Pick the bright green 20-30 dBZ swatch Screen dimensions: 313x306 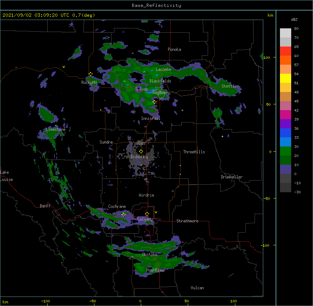click(x=285, y=151)
